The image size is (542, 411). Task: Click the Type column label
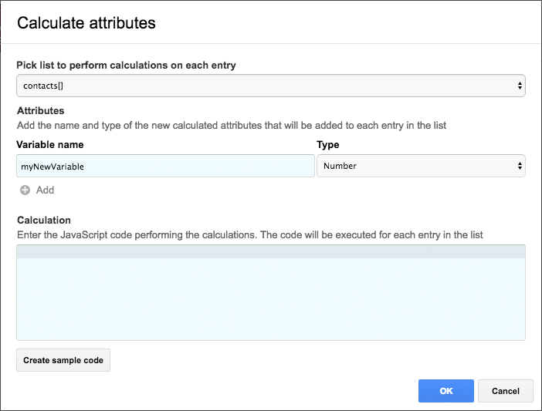click(328, 144)
